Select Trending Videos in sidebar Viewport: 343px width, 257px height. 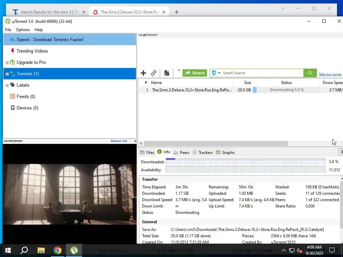(x=70, y=51)
